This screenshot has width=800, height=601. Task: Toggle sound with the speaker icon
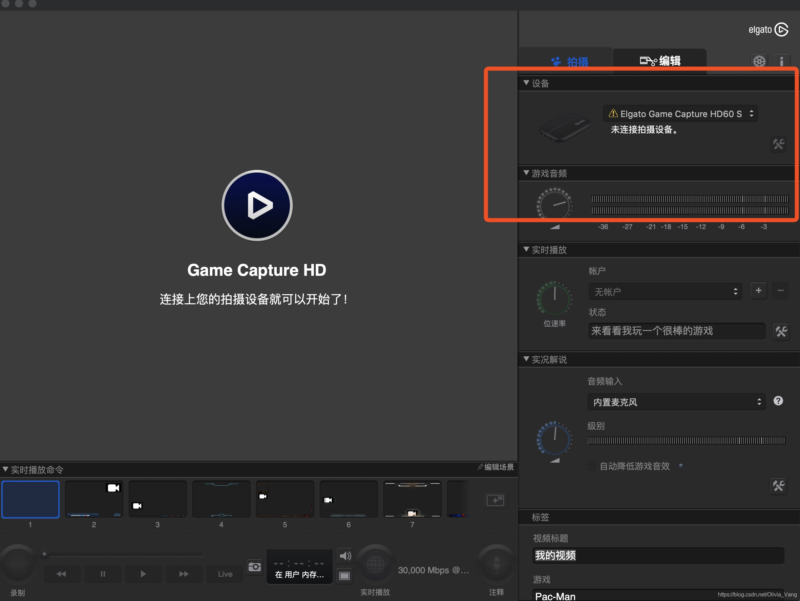345,556
